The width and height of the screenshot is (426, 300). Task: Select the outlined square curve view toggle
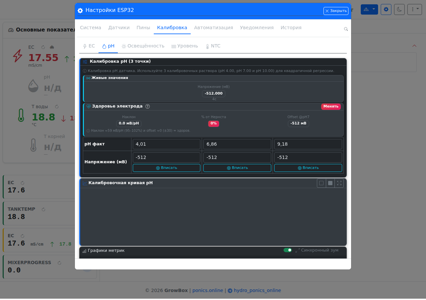(321, 183)
